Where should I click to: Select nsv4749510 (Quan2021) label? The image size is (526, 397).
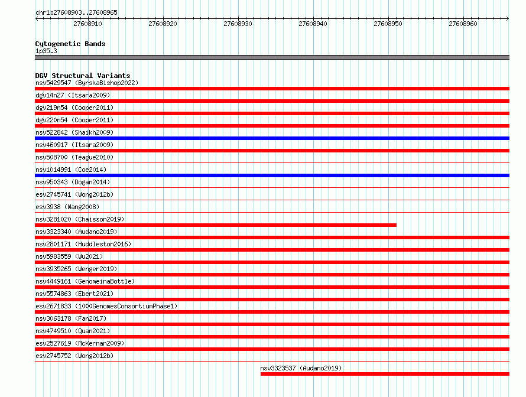[x=73, y=331]
